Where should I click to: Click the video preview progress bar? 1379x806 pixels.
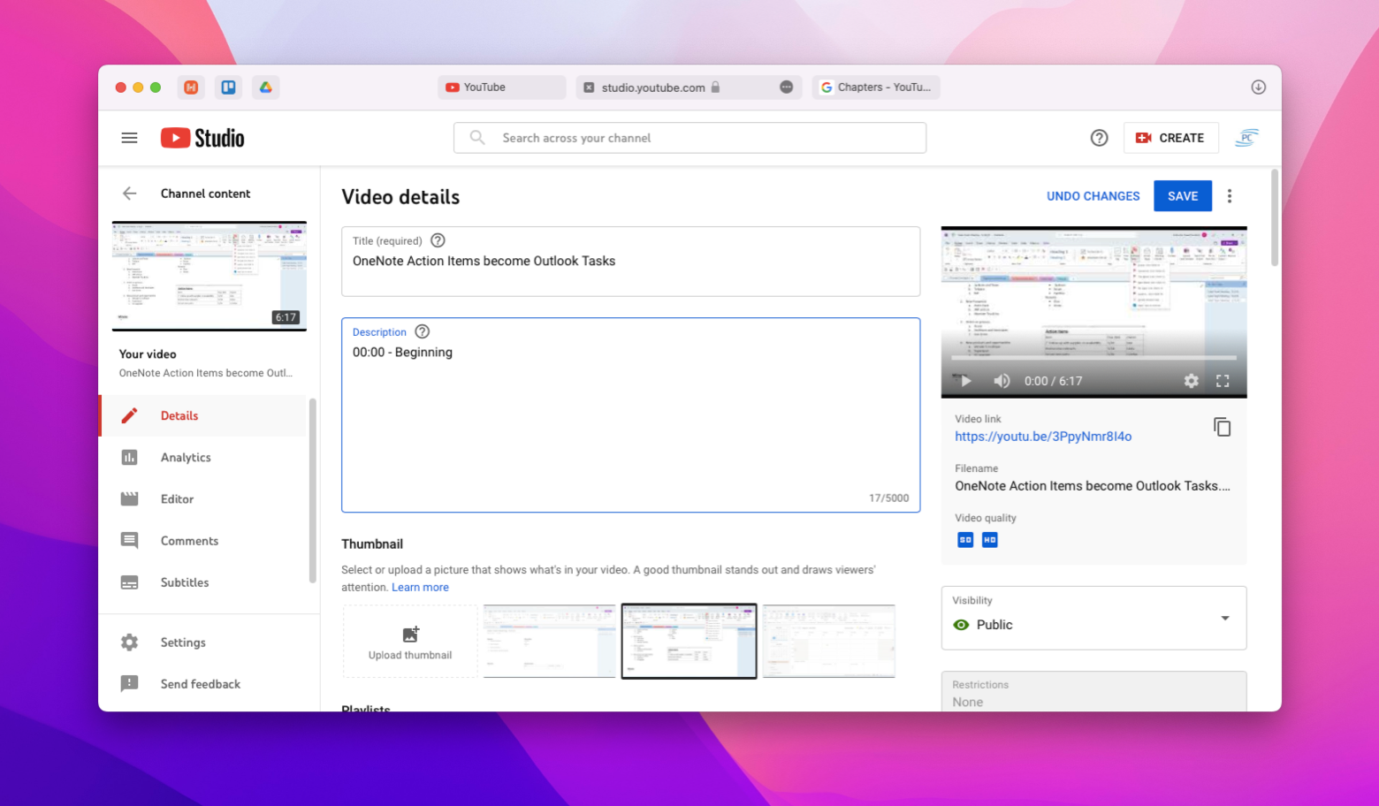click(x=1093, y=358)
